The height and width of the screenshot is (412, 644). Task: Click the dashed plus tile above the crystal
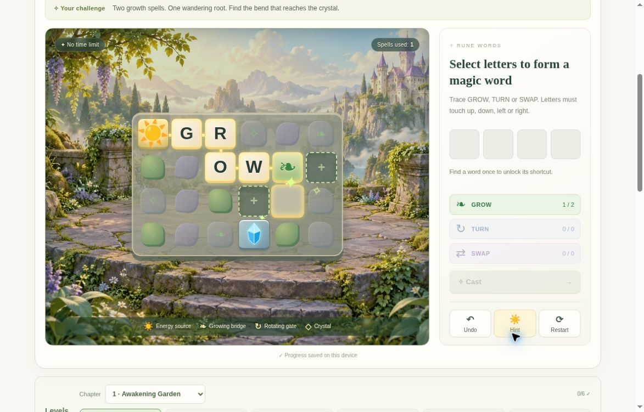[x=254, y=201]
